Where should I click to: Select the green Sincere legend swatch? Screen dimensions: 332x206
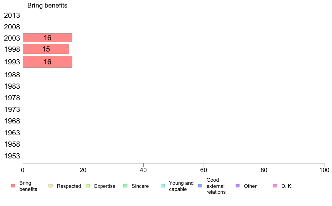tap(125, 186)
